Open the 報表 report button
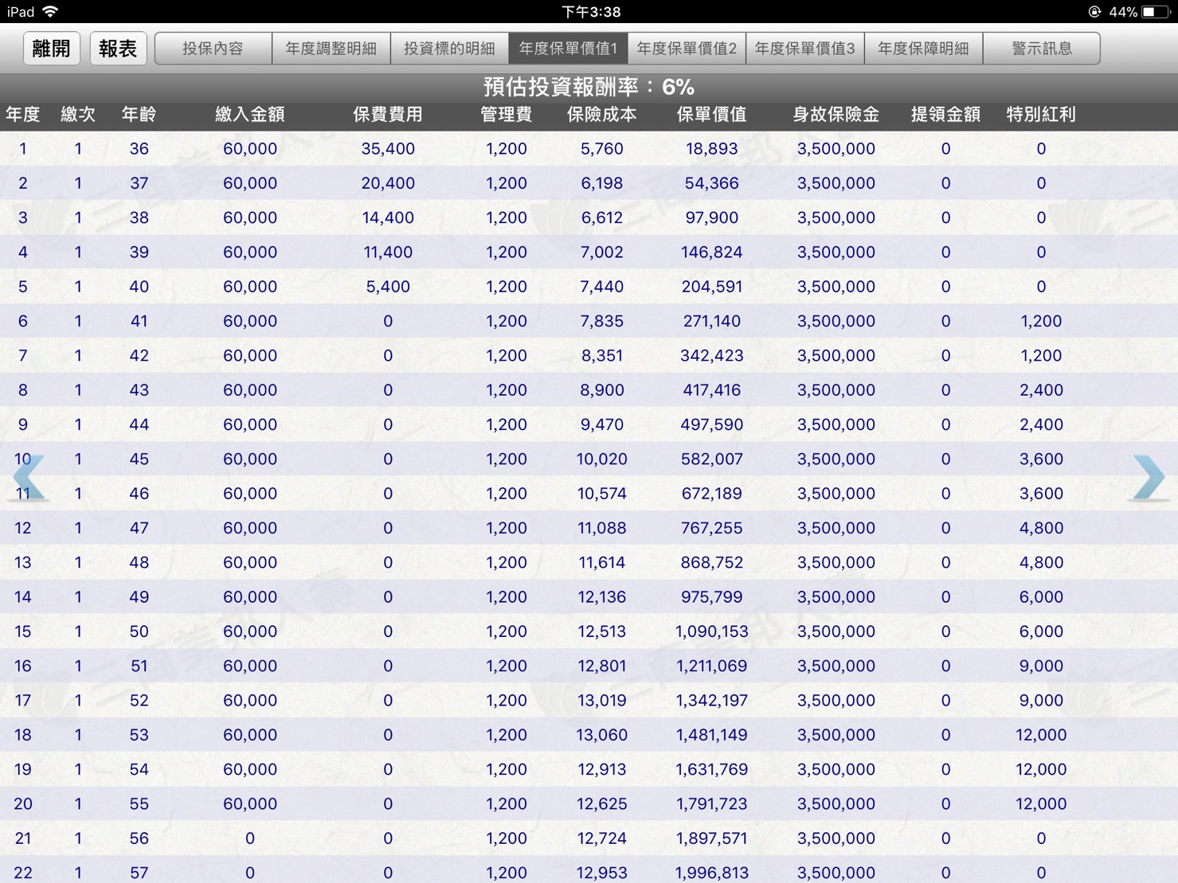Image resolution: width=1178 pixels, height=883 pixels. coord(118,49)
